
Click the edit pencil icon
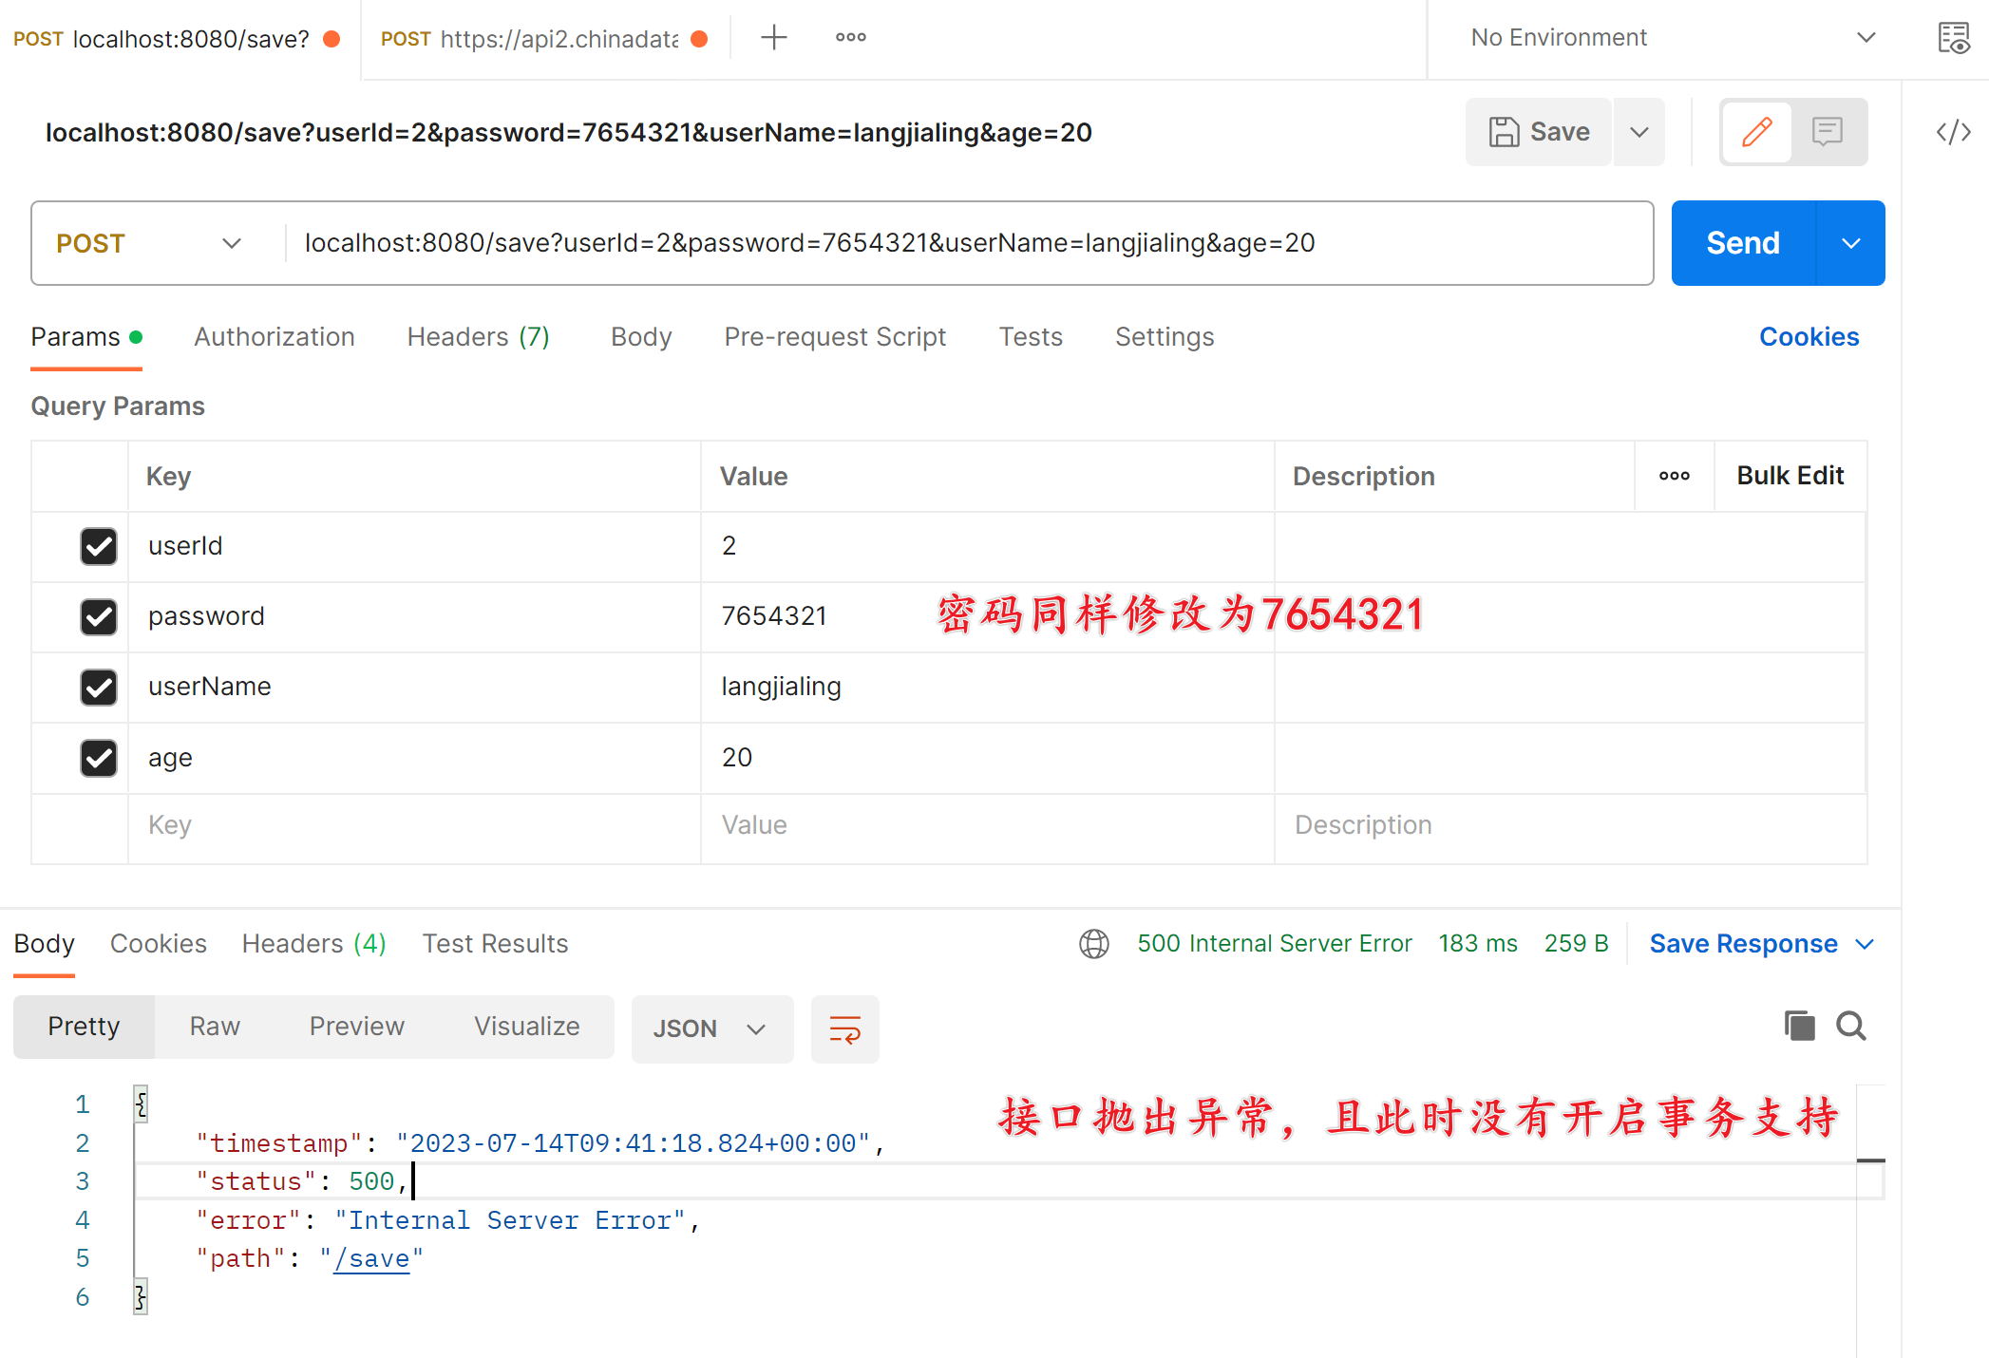(x=1756, y=131)
